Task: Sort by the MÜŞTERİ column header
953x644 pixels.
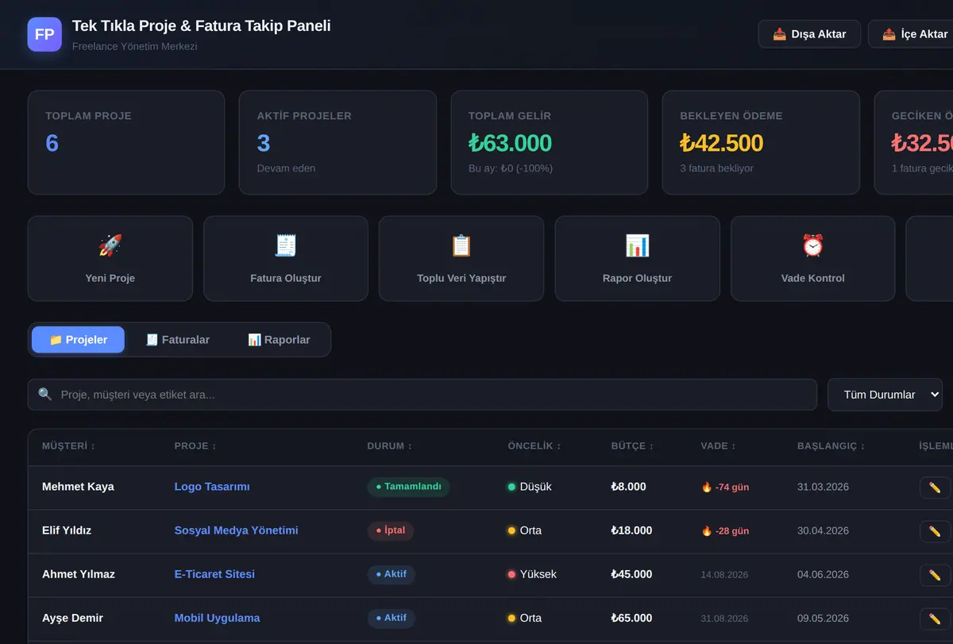Action: coord(68,446)
